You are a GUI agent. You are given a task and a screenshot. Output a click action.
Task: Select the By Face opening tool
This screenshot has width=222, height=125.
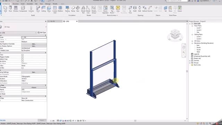point(130,10)
